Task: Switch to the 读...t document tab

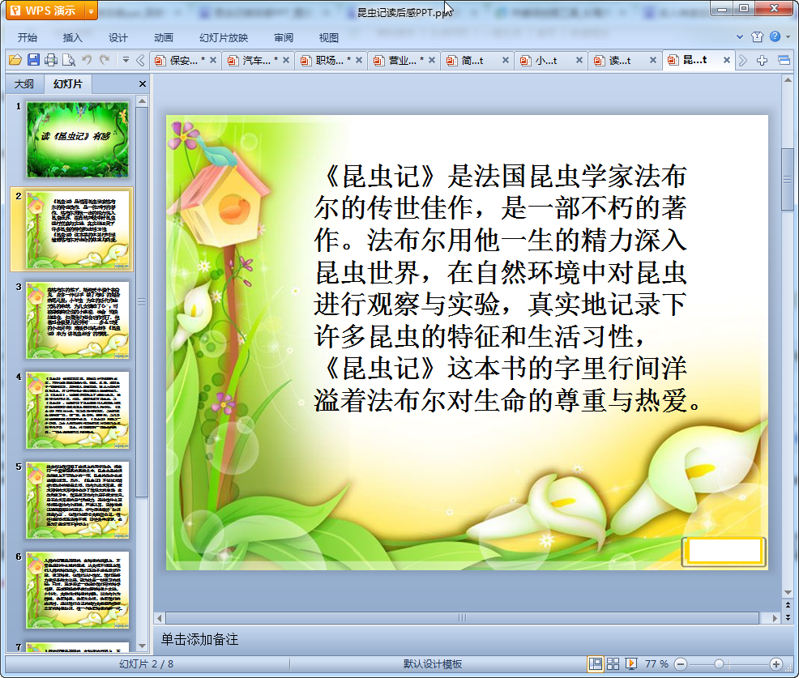Action: coord(619,60)
